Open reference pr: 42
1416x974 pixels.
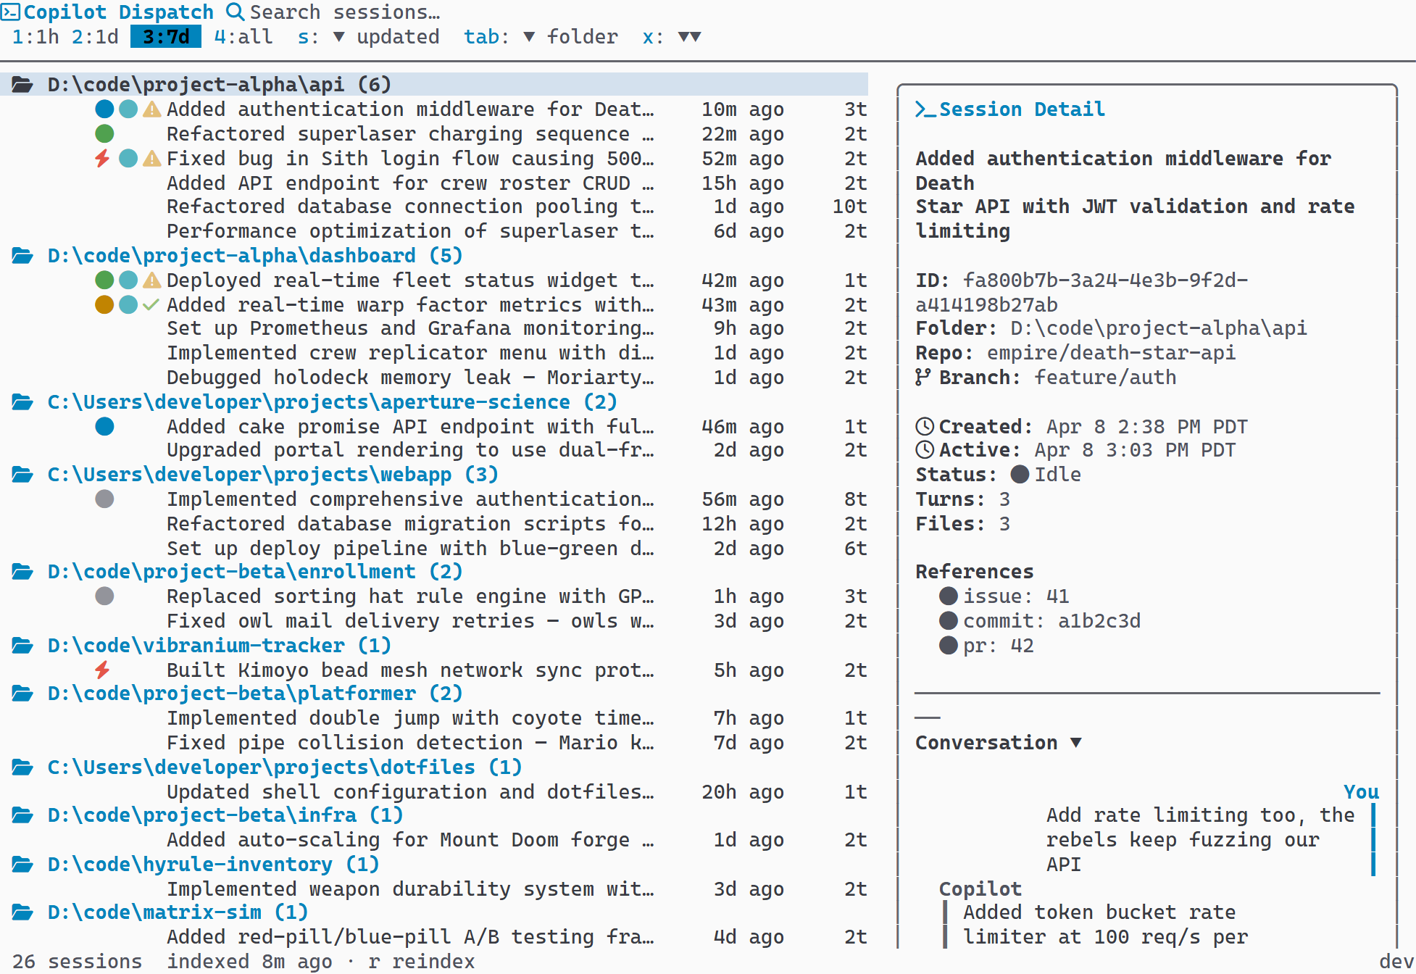click(x=986, y=646)
